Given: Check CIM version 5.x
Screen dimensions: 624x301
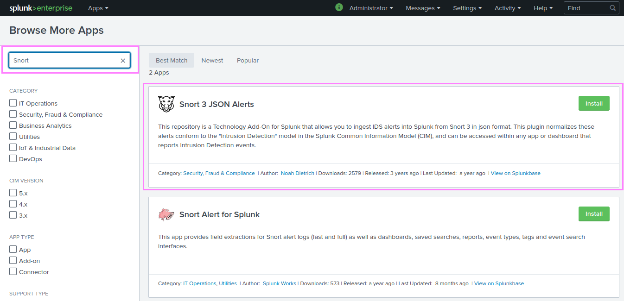Looking at the screenshot, I should (13, 193).
